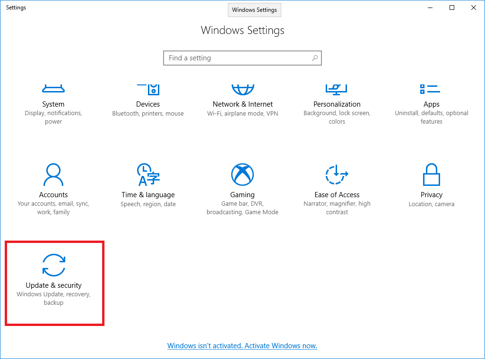This screenshot has width=485, height=359.
Task: Maximize the Settings window
Action: (452, 8)
